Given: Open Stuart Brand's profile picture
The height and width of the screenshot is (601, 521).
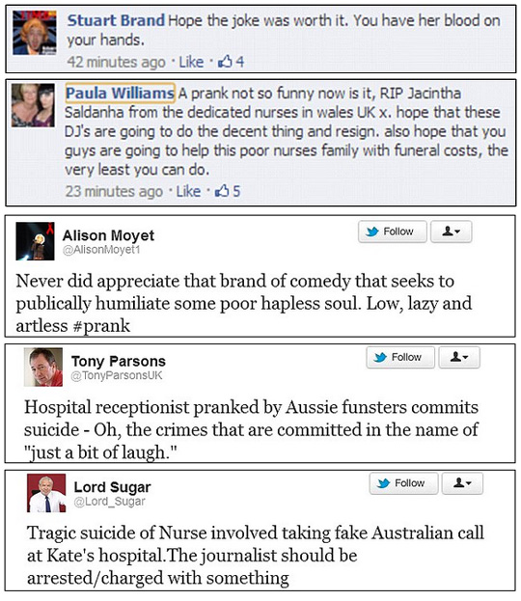Looking at the screenshot, I should 35,33.
